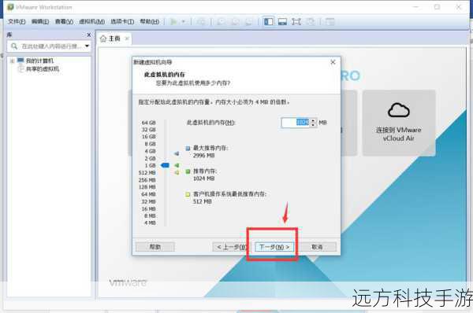The width and height of the screenshot is (473, 313).
Task: Switch to the 主页 home tab
Action: [114, 39]
